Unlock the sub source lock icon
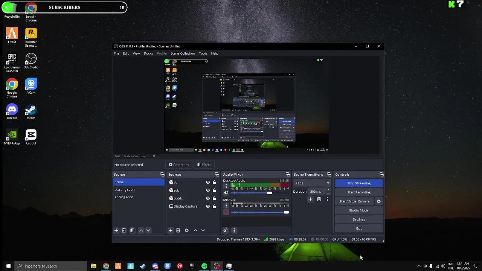This screenshot has width=482, height=271. (214, 190)
